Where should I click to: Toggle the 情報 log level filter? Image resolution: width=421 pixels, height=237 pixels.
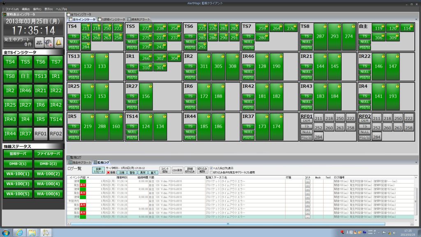click(x=111, y=172)
